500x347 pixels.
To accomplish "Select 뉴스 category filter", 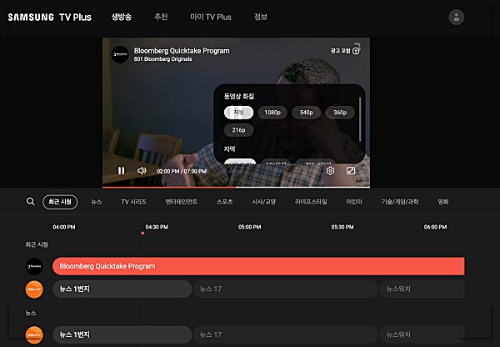I will point(97,202).
